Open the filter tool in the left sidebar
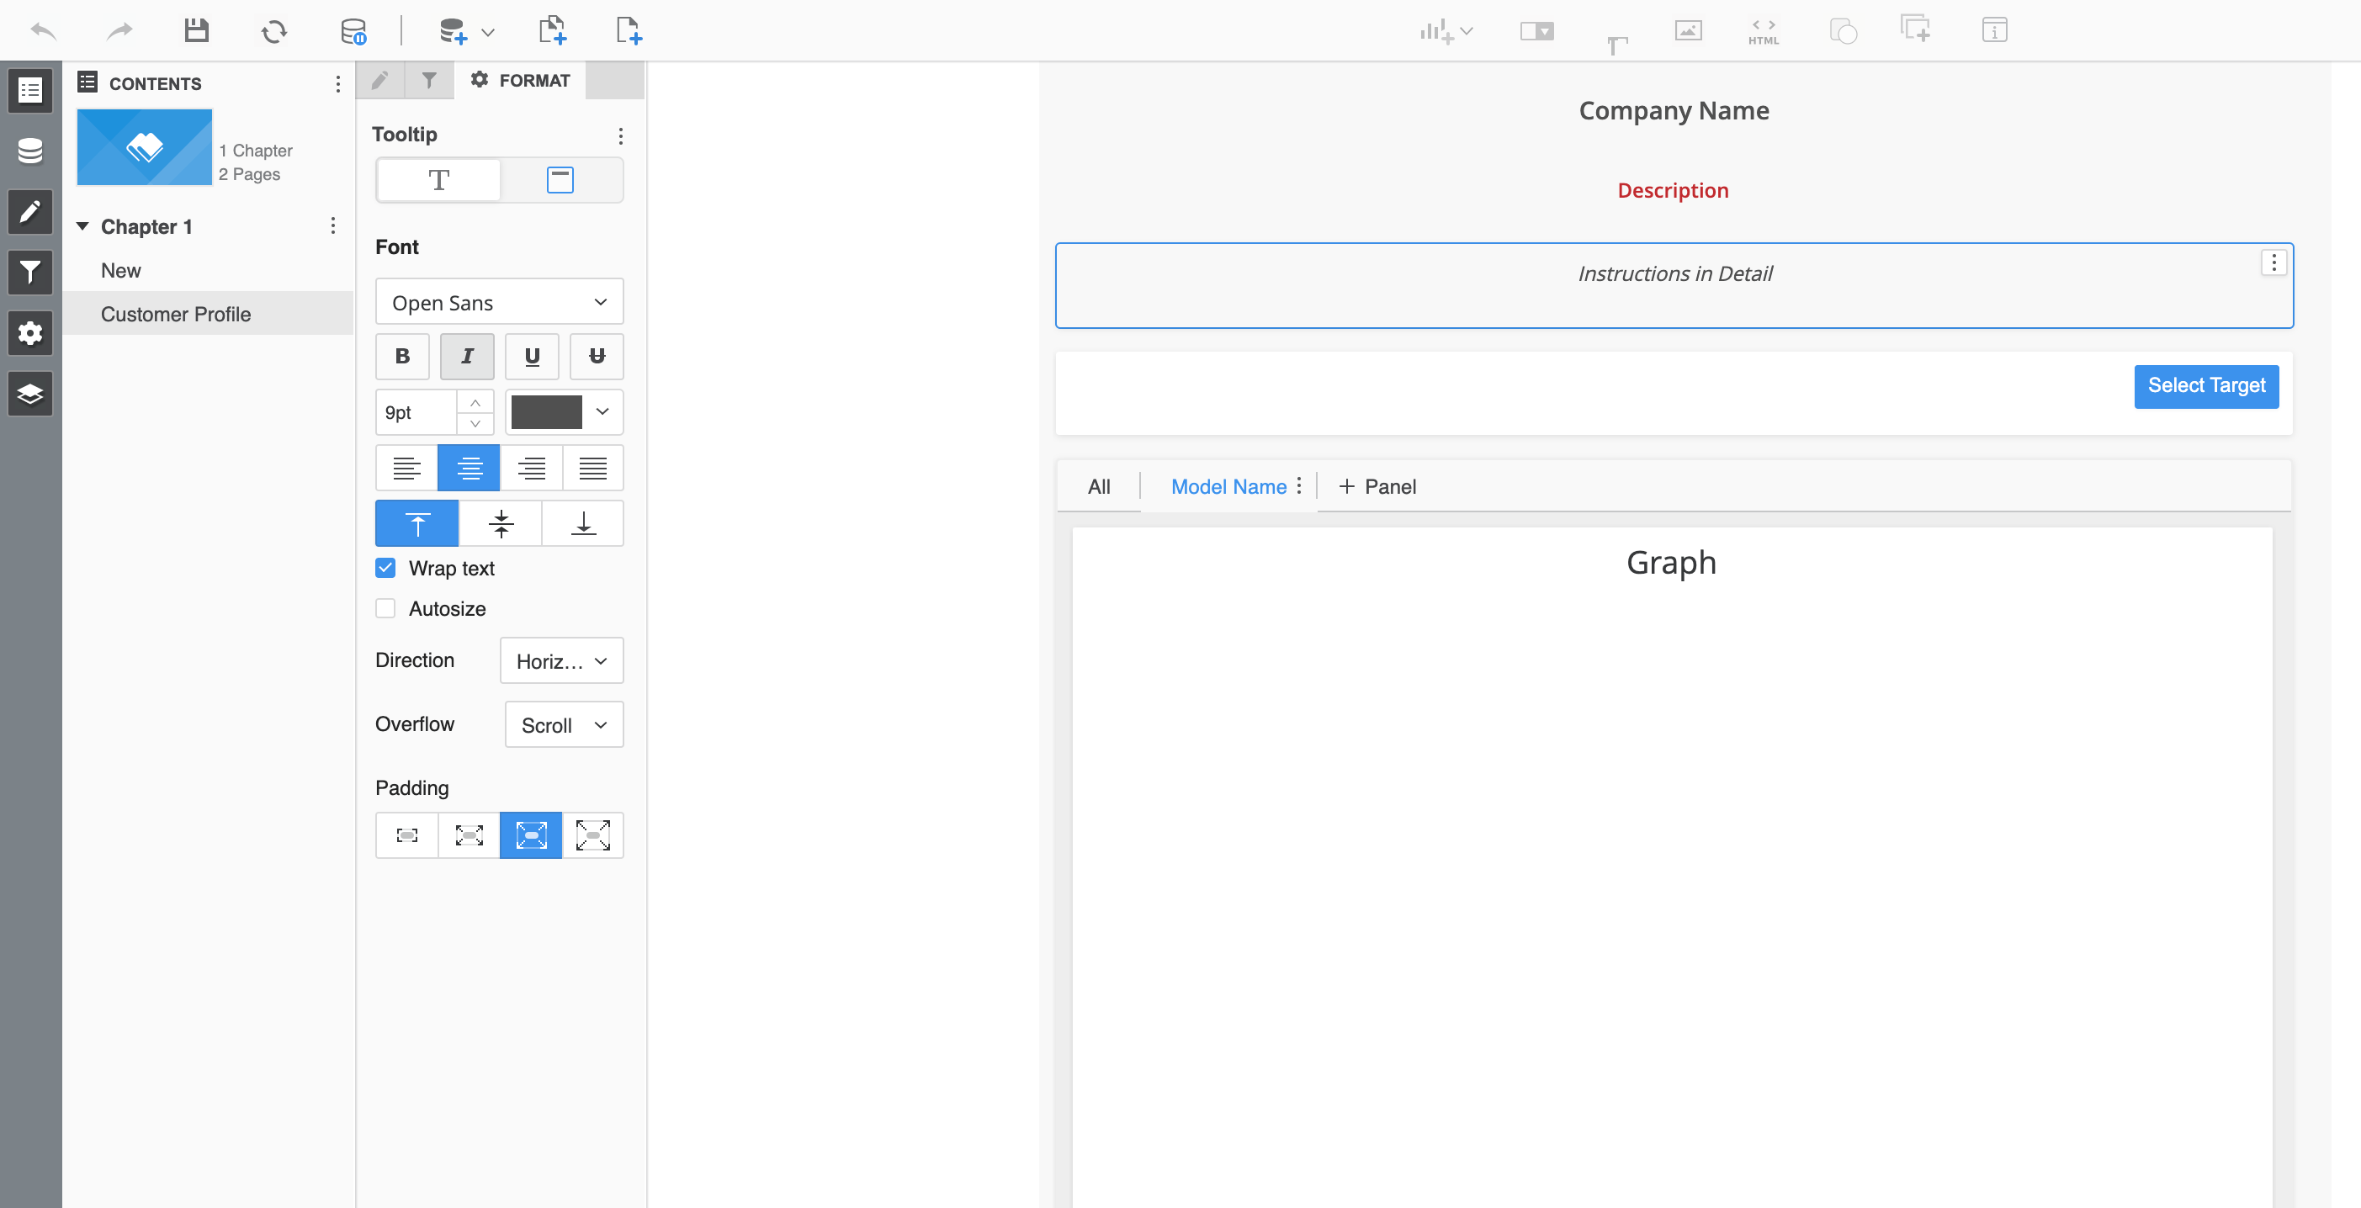2361x1208 pixels. click(x=30, y=273)
